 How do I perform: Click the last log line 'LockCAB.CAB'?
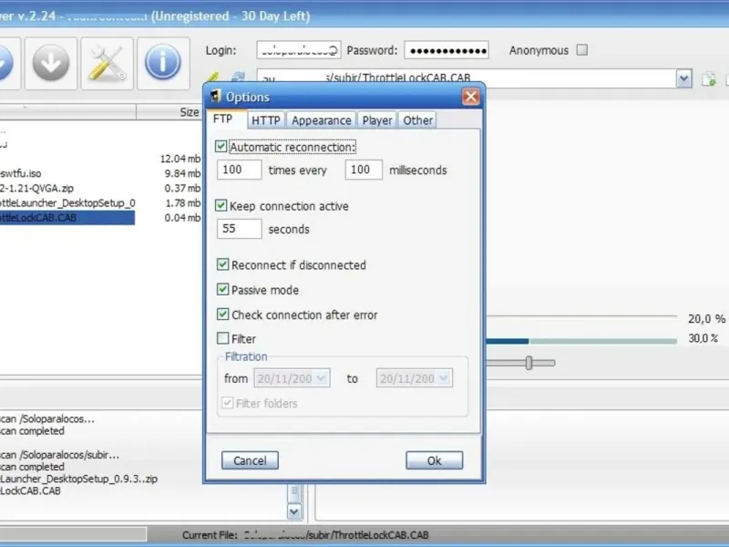pos(30,490)
